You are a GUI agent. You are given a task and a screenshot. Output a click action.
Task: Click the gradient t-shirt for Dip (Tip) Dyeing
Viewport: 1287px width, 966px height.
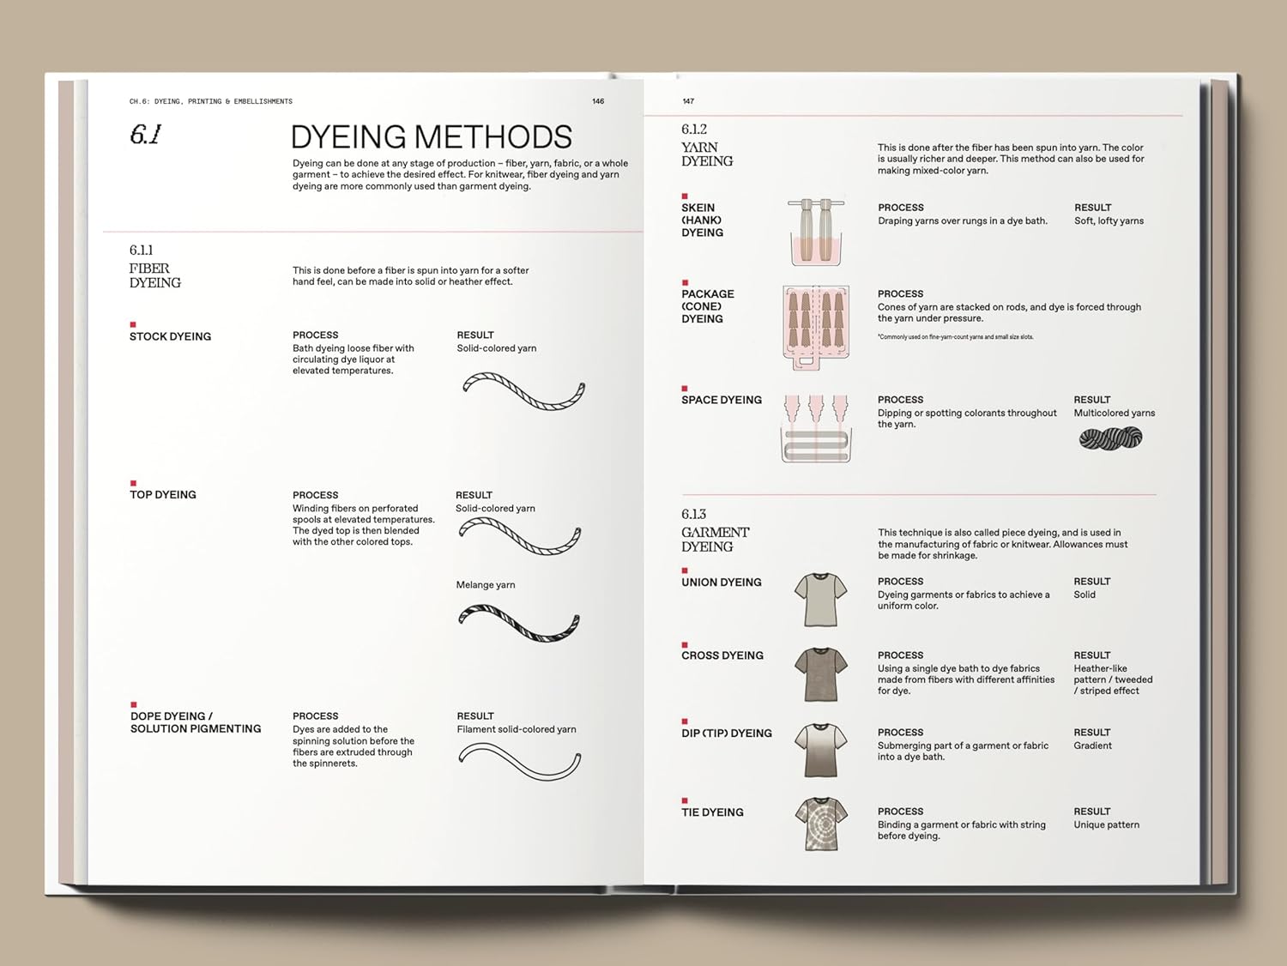tap(821, 748)
